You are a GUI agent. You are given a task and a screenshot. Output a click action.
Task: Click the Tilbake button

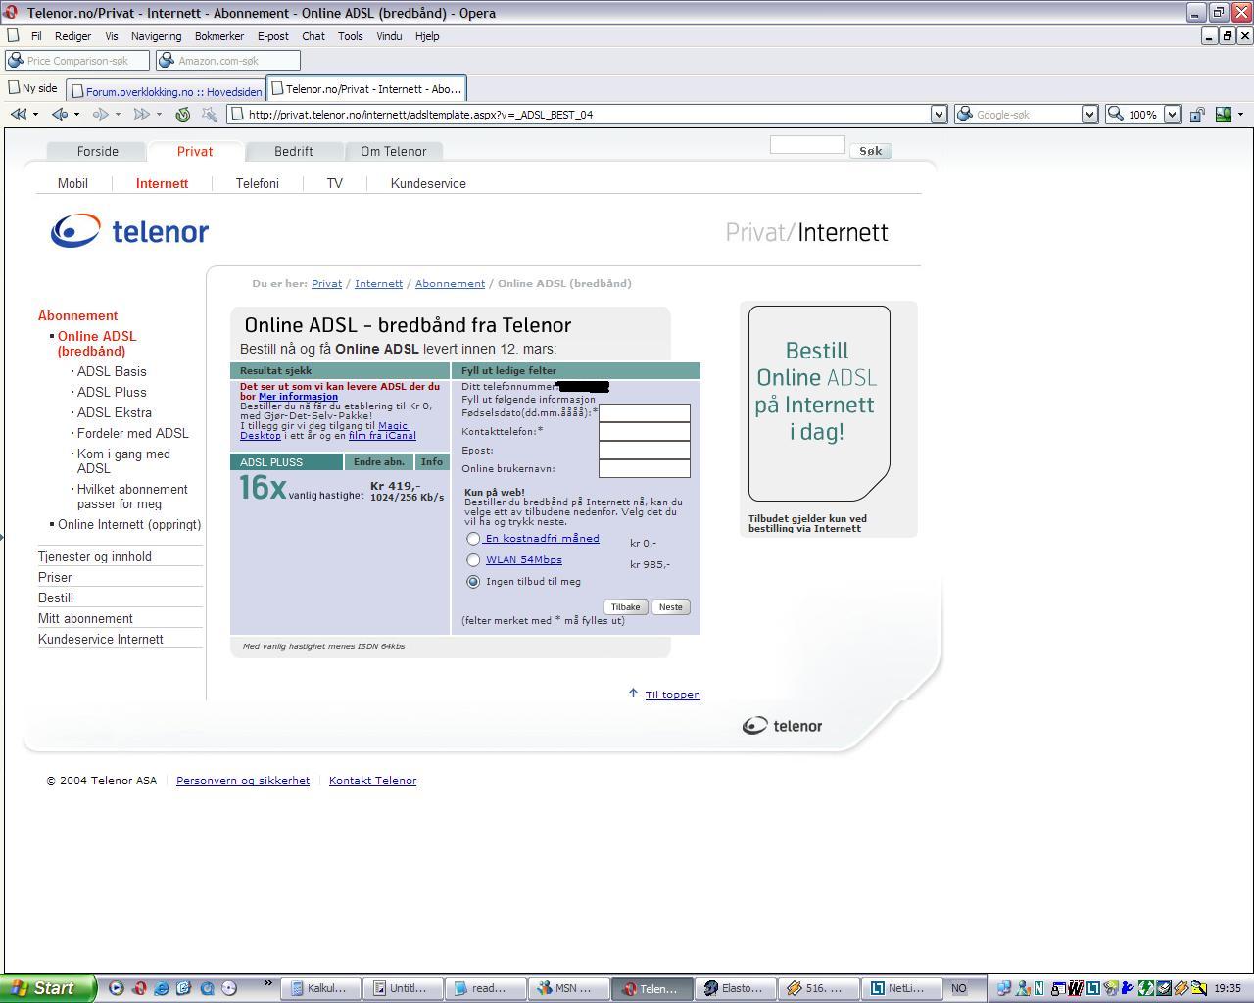click(x=625, y=607)
